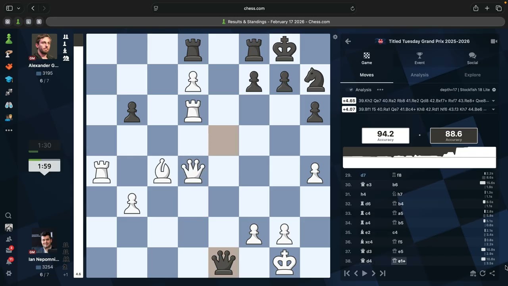Click the reload game circular arrow icon
The height and width of the screenshot is (286, 508).
[x=483, y=273]
